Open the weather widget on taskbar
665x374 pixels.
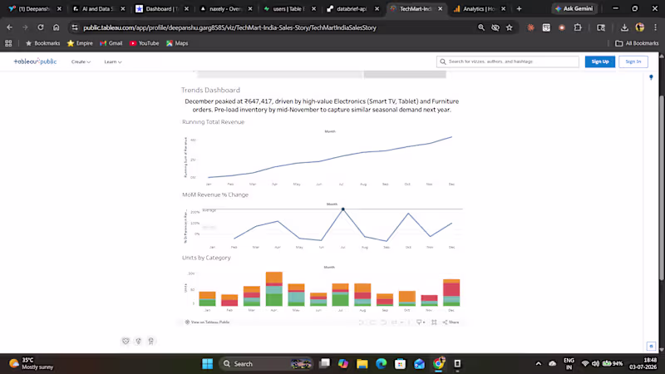pos(32,363)
